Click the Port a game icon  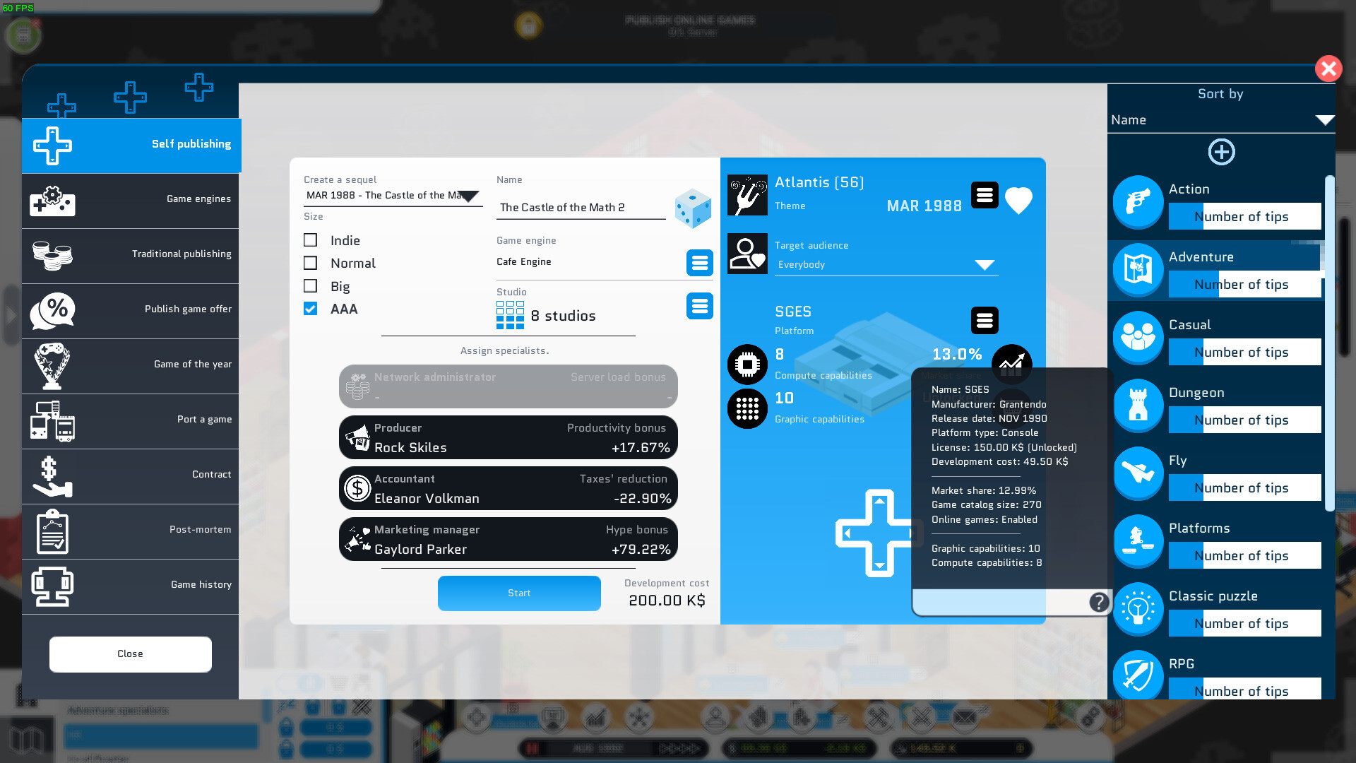click(52, 419)
